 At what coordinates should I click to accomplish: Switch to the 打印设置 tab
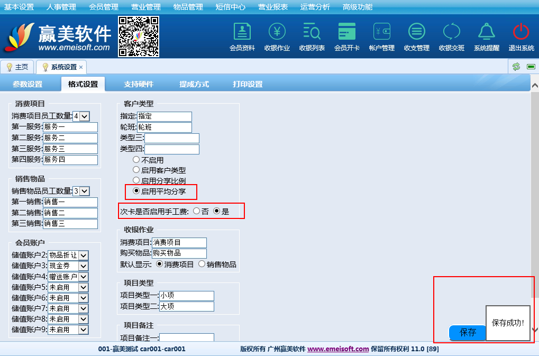click(x=248, y=85)
